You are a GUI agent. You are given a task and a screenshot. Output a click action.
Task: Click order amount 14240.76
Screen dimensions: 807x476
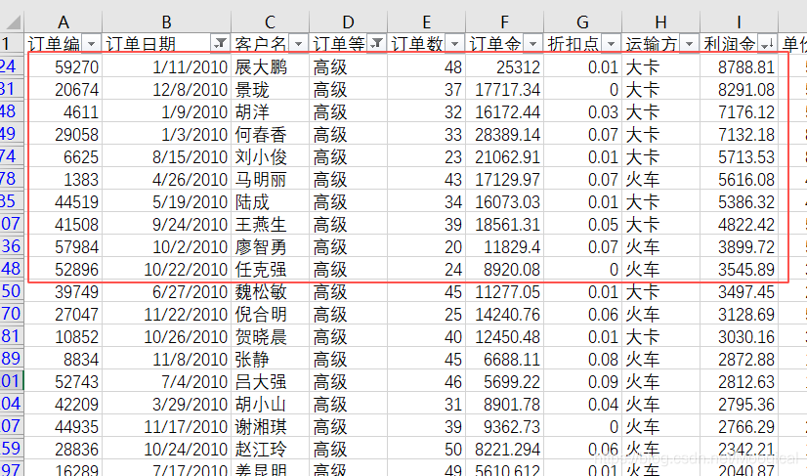click(x=507, y=315)
